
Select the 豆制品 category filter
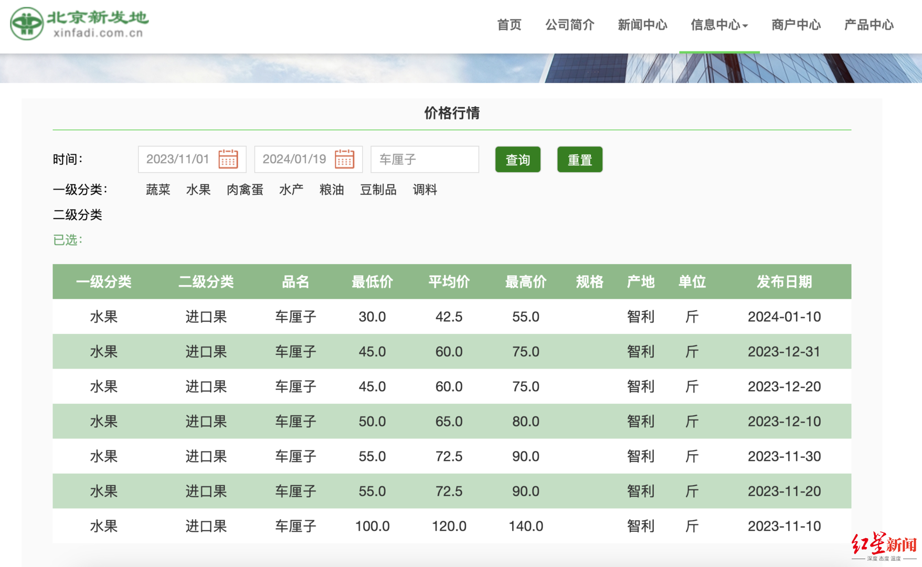(377, 190)
